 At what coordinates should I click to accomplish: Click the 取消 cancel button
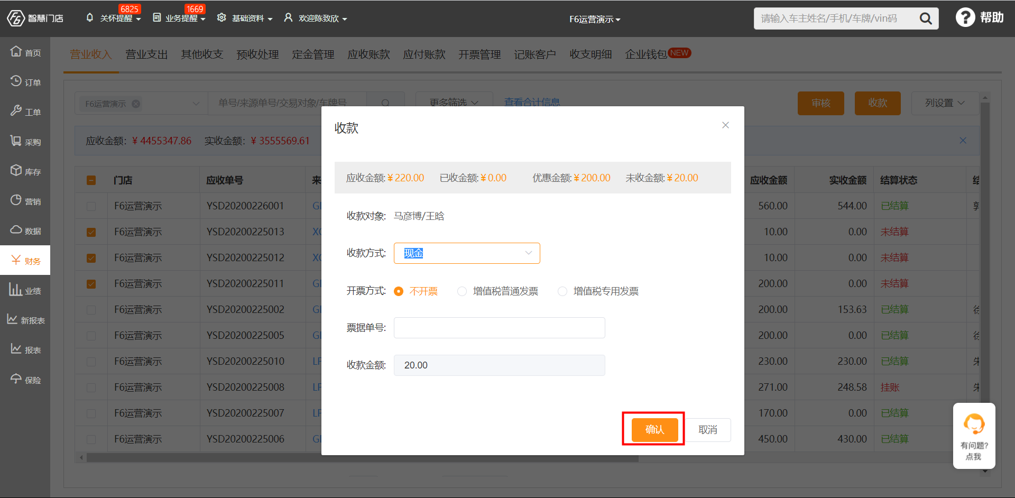pyautogui.click(x=708, y=430)
